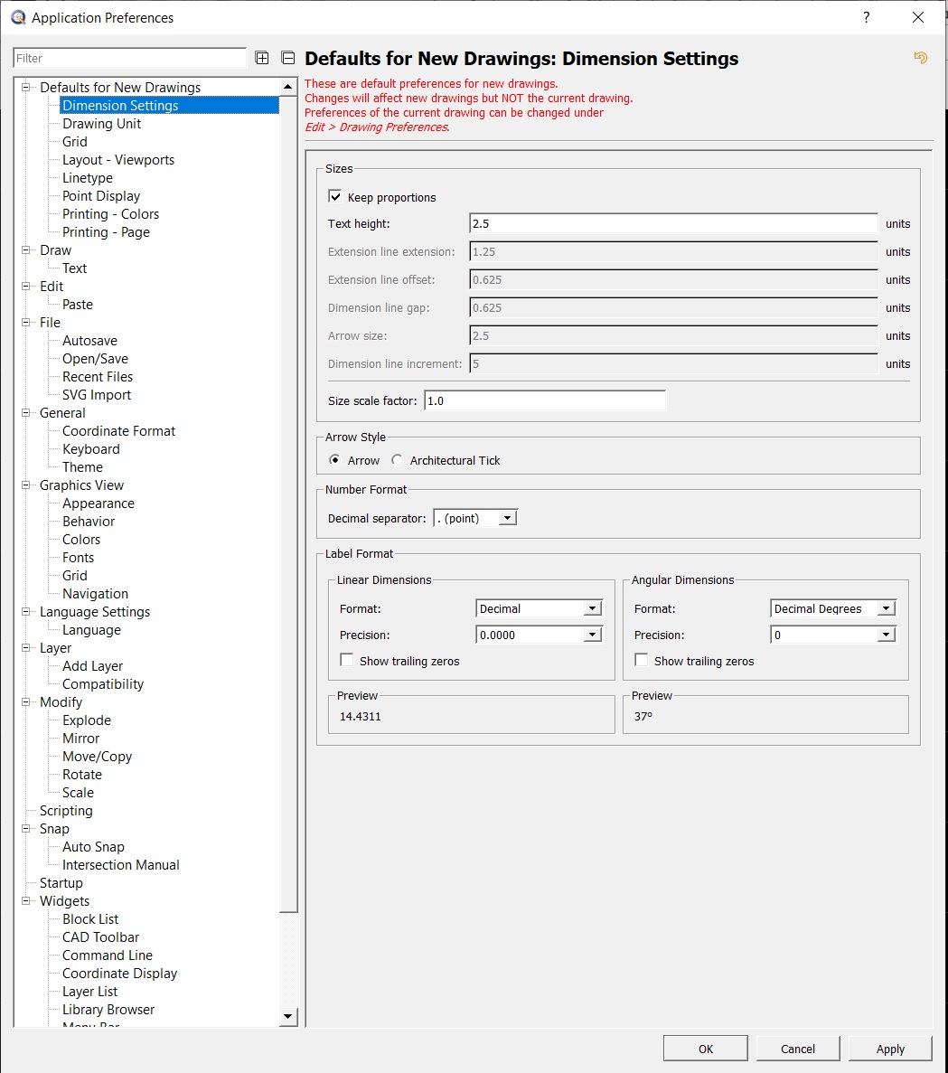Viewport: 948px width, 1073px height.
Task: Click the collapse all tree icon
Action: (x=288, y=58)
